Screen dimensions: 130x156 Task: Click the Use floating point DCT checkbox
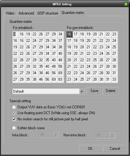(x=14, y=113)
